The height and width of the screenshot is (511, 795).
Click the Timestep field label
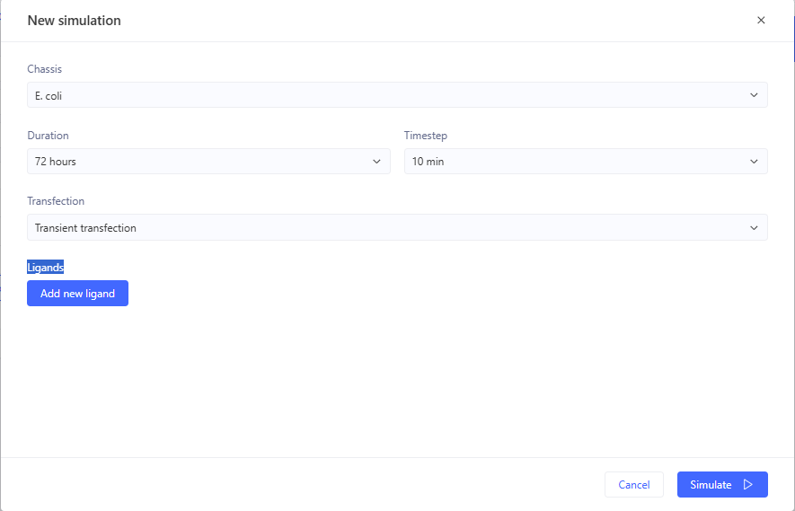426,136
